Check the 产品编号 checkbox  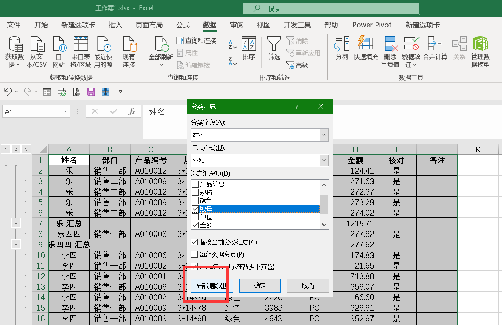click(195, 184)
